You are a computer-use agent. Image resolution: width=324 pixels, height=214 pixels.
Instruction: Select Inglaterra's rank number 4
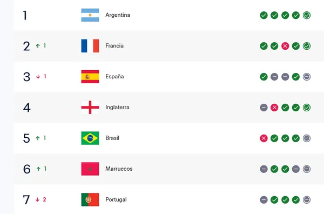pyautogui.click(x=27, y=108)
